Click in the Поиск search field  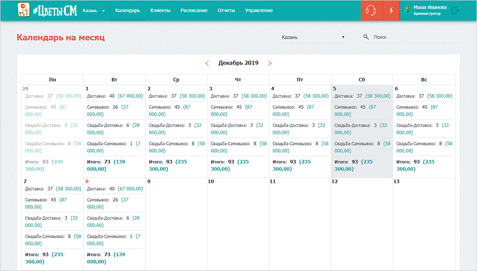coord(415,37)
